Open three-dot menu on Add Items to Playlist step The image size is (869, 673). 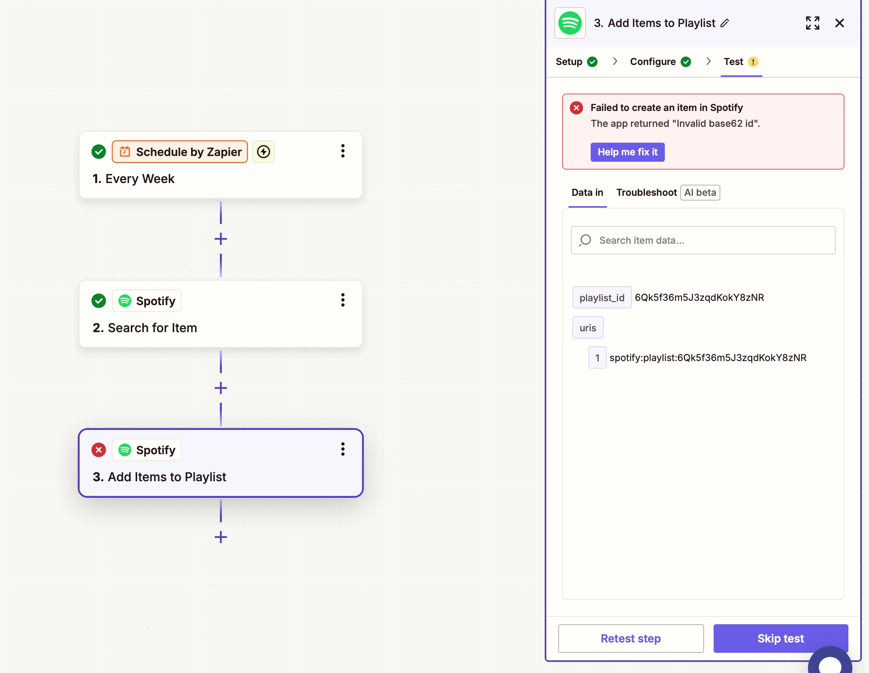pyautogui.click(x=343, y=449)
